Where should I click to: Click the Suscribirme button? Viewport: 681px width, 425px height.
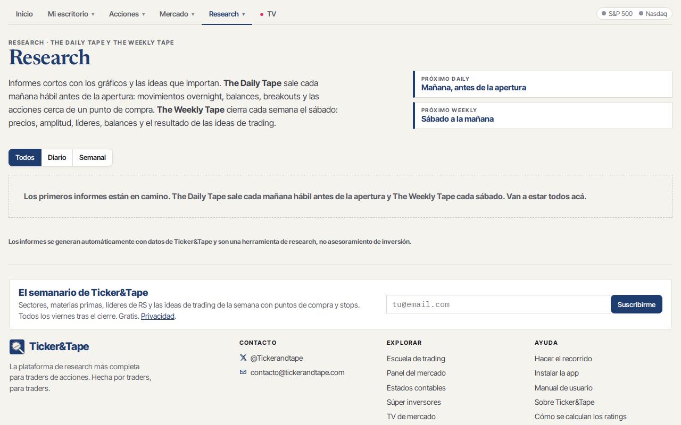tap(636, 304)
